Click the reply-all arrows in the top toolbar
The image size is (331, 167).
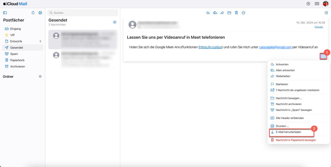click(x=215, y=13)
